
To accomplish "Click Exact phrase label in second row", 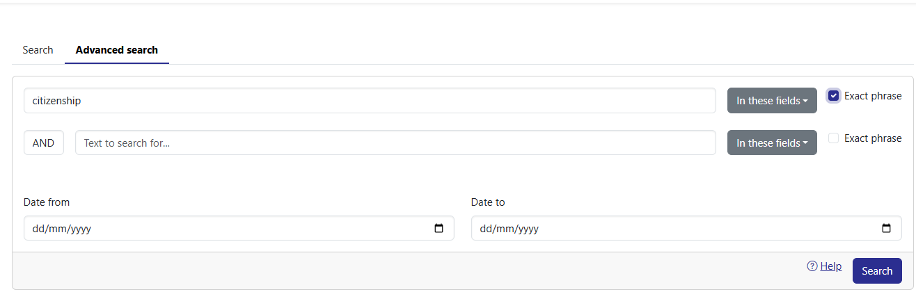I will point(873,138).
